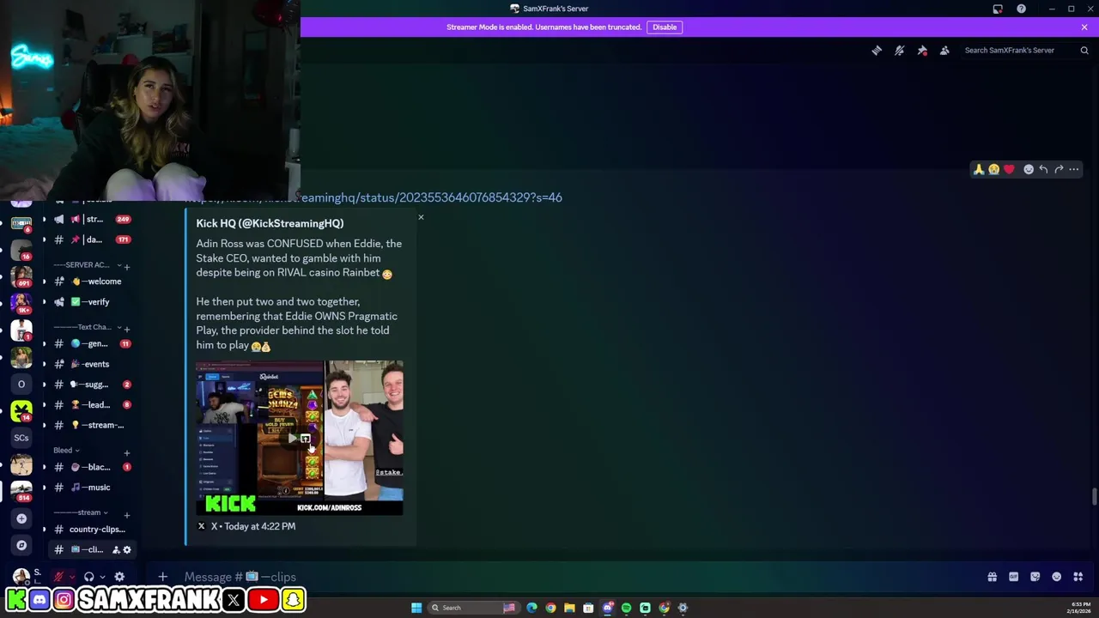Screen dimensions: 1099x618
Task: React with praying hands emoji
Action: point(978,169)
